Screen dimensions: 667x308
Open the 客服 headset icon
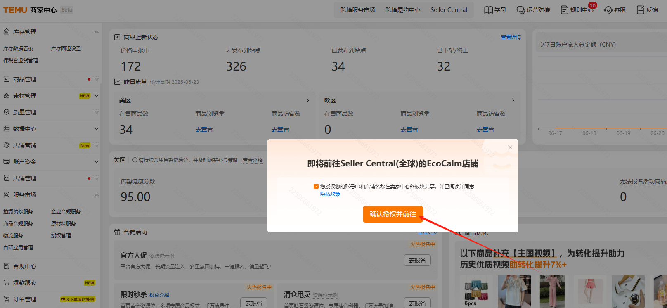click(608, 10)
